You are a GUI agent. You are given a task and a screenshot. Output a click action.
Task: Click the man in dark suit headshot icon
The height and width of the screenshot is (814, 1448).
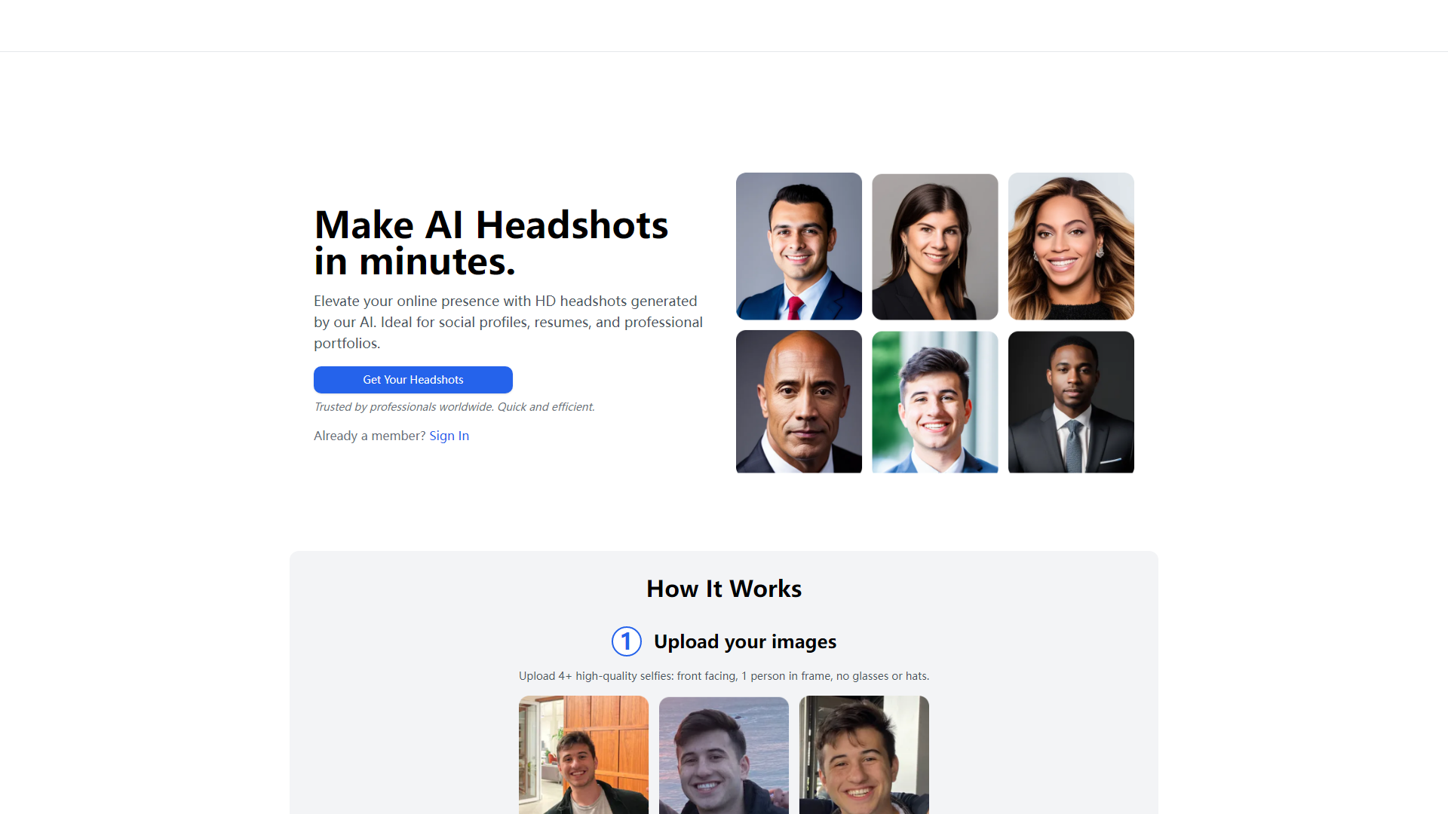pyautogui.click(x=1071, y=402)
